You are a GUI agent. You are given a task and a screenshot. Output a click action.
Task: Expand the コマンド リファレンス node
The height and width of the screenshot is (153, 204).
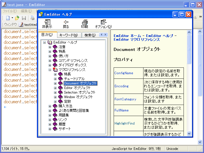pos(50,61)
